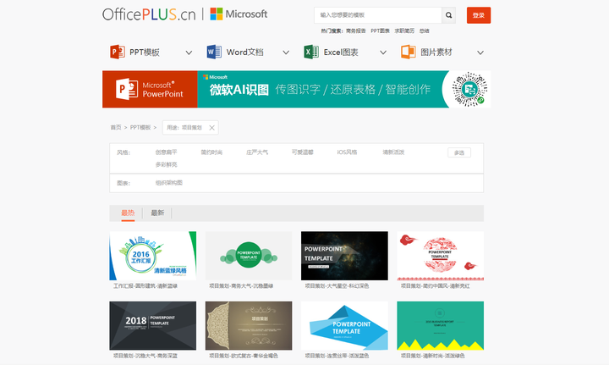
Task: Click title 项目策划-连贯丝带-活泼蓝色
Action: coord(337,356)
